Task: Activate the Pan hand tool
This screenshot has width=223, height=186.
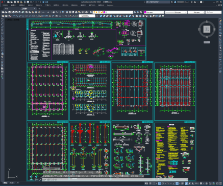Action: 54,12
